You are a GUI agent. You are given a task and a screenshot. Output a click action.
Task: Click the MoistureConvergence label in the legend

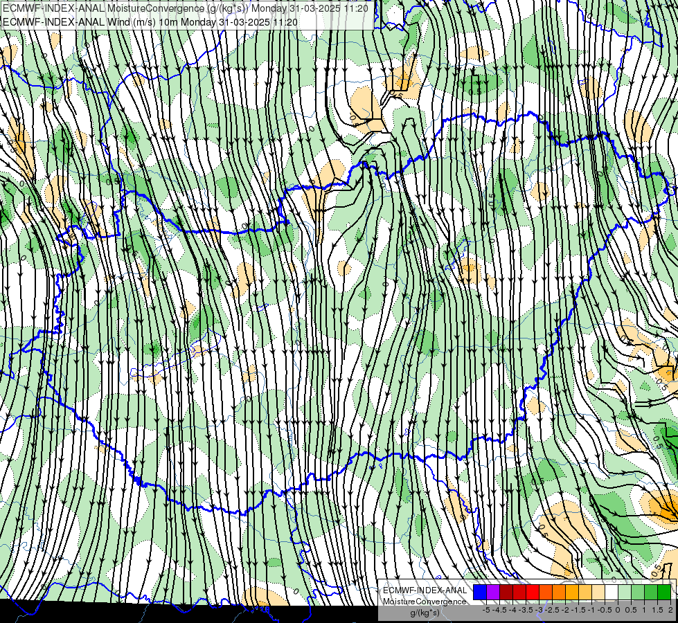[425, 602]
